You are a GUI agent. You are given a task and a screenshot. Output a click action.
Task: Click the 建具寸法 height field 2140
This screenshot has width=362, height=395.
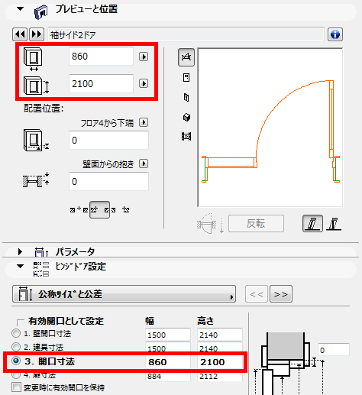pos(220,348)
